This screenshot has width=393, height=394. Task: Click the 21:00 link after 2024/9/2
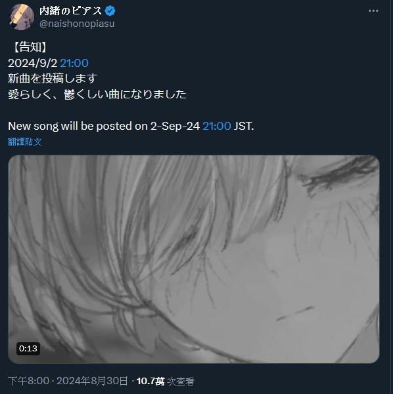click(74, 63)
